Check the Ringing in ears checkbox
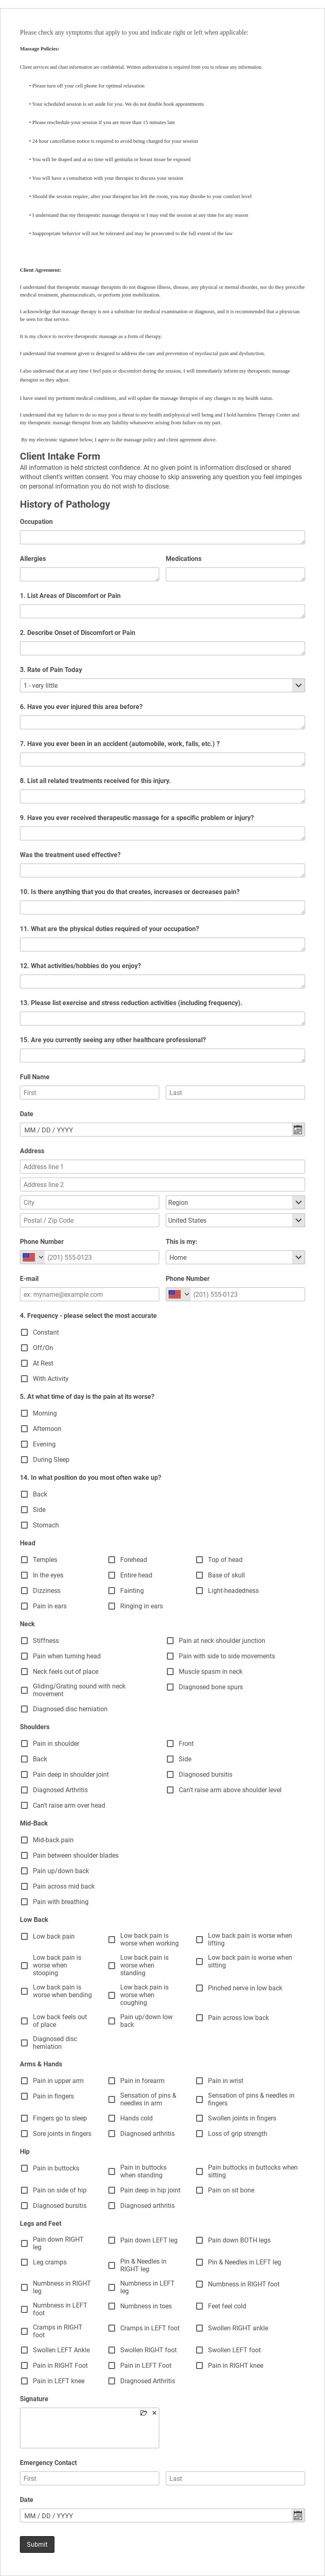The height and width of the screenshot is (2576, 325). click(112, 1606)
